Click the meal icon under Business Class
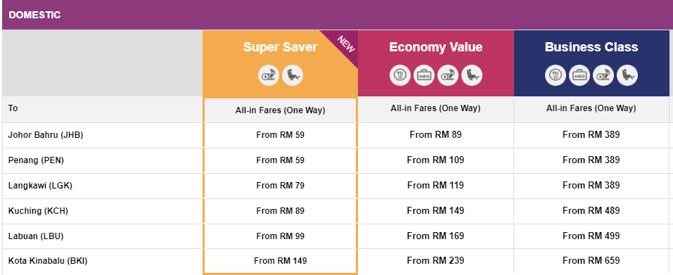 pyautogui.click(x=556, y=76)
